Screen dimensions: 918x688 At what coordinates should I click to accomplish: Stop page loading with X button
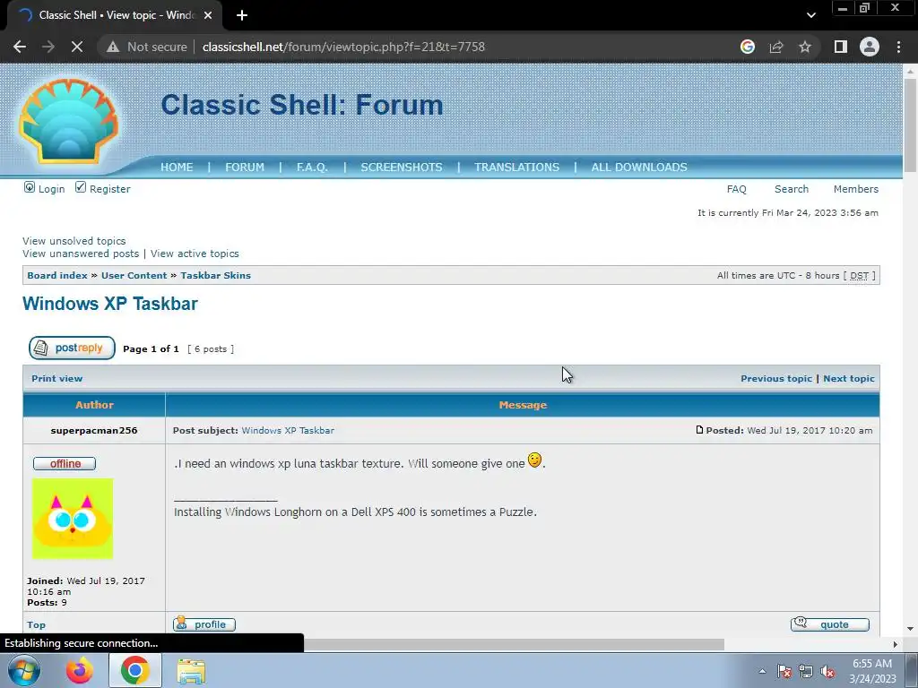[77, 47]
